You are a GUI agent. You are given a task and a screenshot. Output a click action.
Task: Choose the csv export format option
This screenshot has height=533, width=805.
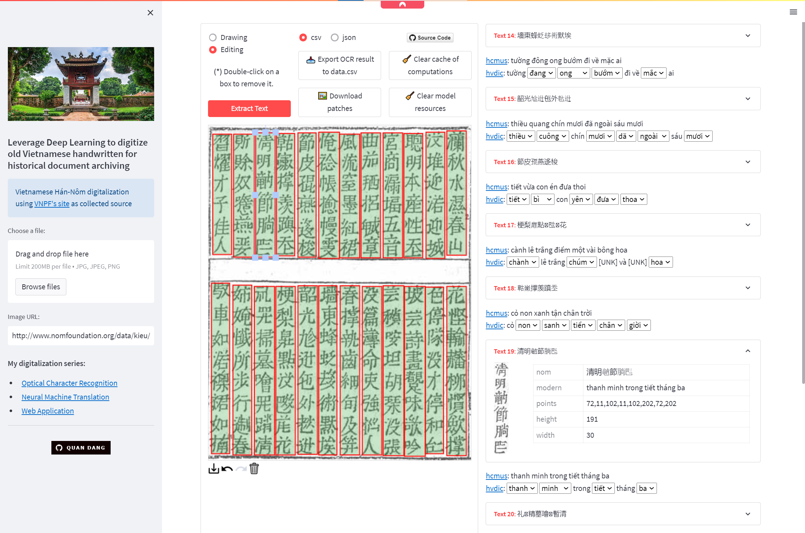point(303,37)
